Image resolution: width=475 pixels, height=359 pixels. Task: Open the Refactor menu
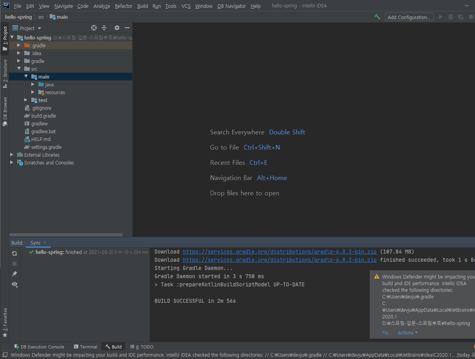tap(124, 6)
